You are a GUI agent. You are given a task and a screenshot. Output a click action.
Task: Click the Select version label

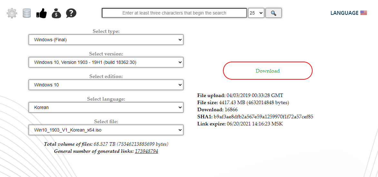click(x=106, y=54)
